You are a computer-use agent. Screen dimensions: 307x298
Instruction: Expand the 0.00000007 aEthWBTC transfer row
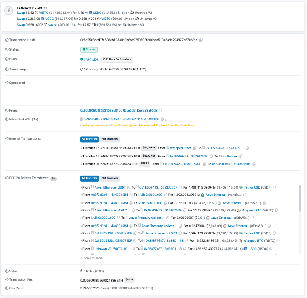(81, 218)
